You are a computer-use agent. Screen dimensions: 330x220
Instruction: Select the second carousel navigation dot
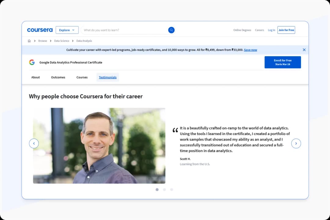[x=164, y=189]
